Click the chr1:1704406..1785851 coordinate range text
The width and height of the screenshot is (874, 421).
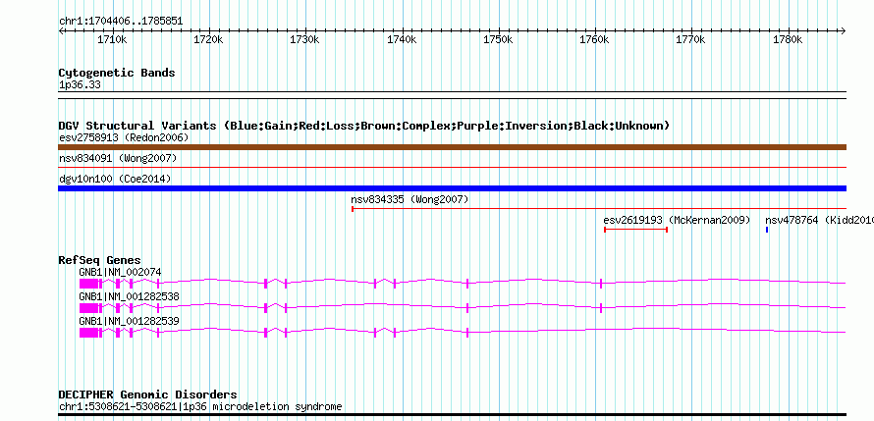tap(121, 22)
